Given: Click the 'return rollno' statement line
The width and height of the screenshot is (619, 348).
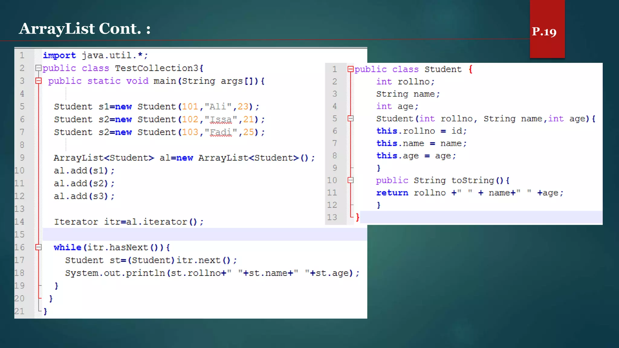Looking at the screenshot, I should coord(470,193).
